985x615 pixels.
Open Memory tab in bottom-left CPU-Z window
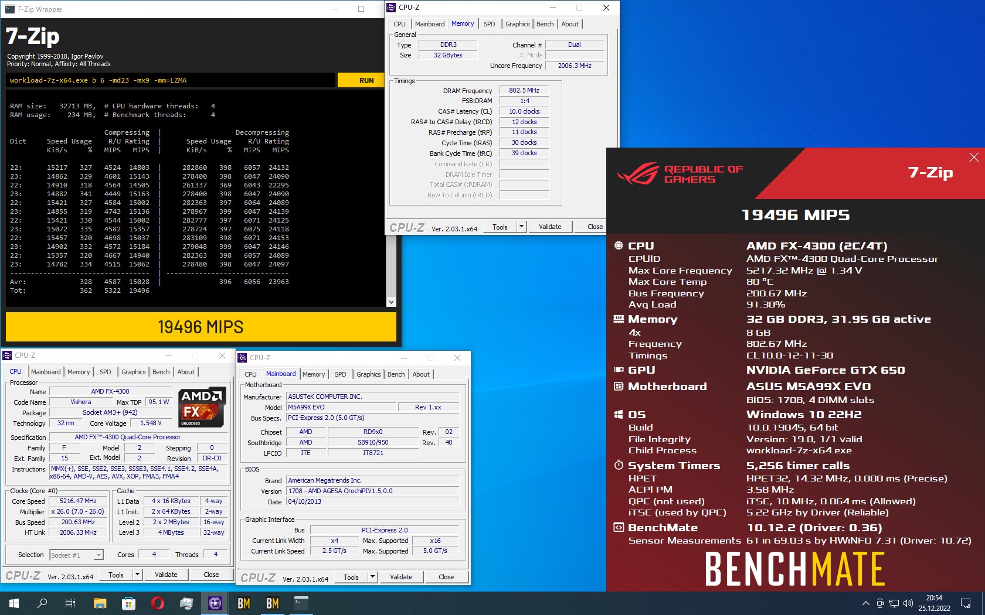click(x=79, y=372)
